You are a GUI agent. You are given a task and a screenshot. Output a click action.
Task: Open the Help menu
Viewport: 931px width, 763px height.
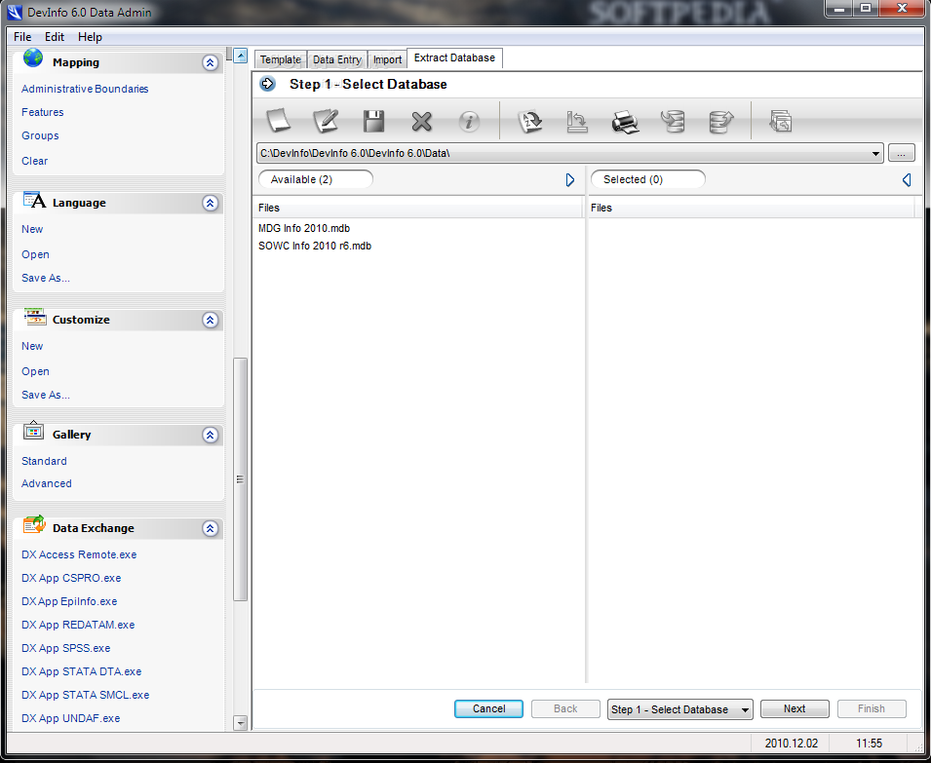click(91, 37)
